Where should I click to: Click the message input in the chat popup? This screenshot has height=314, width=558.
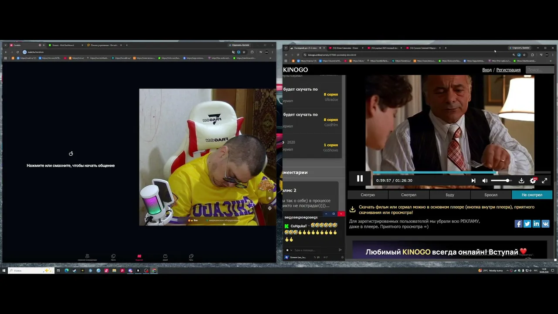(315, 250)
